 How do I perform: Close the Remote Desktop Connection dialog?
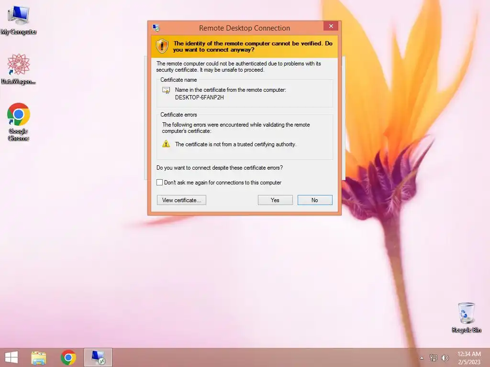pos(331,26)
